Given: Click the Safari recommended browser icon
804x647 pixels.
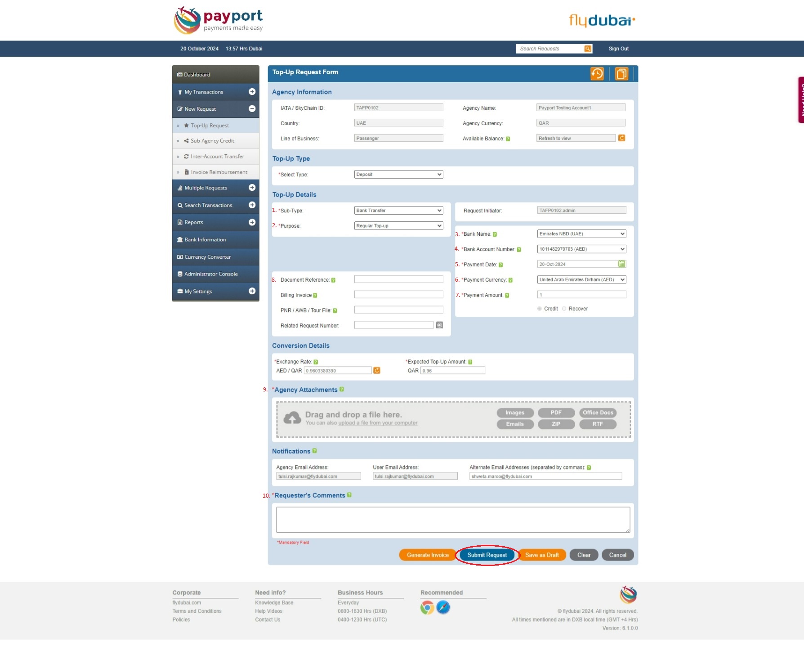Looking at the screenshot, I should [x=443, y=607].
